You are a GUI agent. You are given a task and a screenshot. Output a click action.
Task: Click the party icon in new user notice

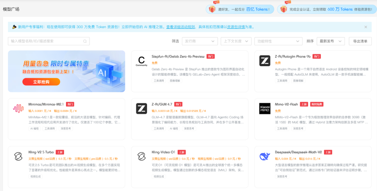click(x=14, y=27)
